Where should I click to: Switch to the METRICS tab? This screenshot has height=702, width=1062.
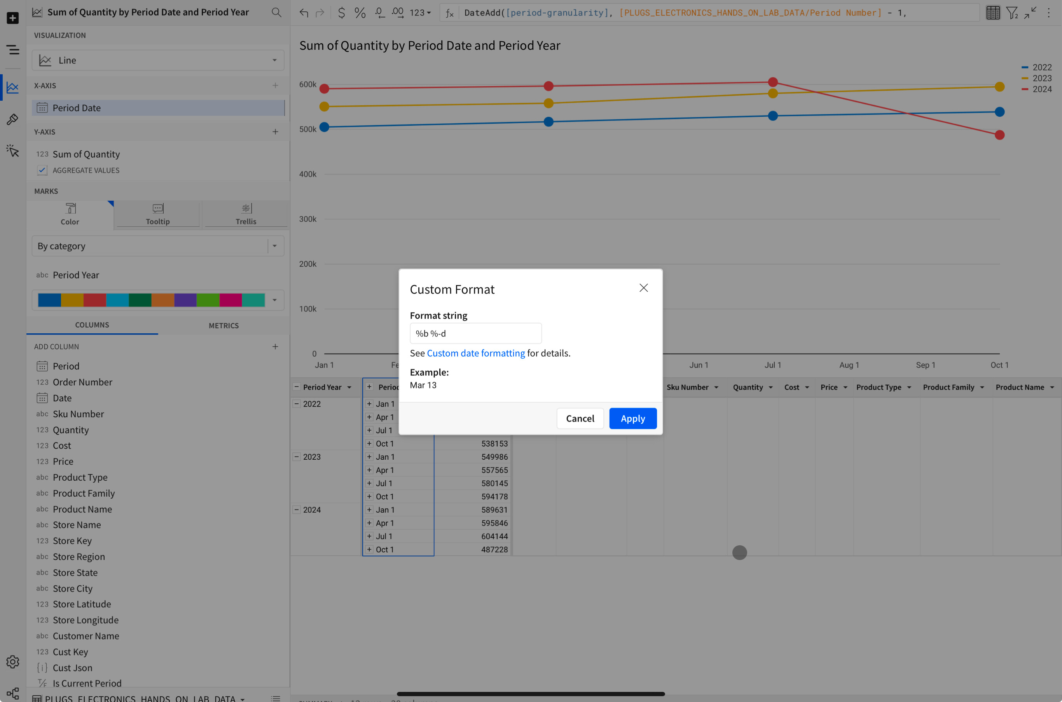coord(224,326)
